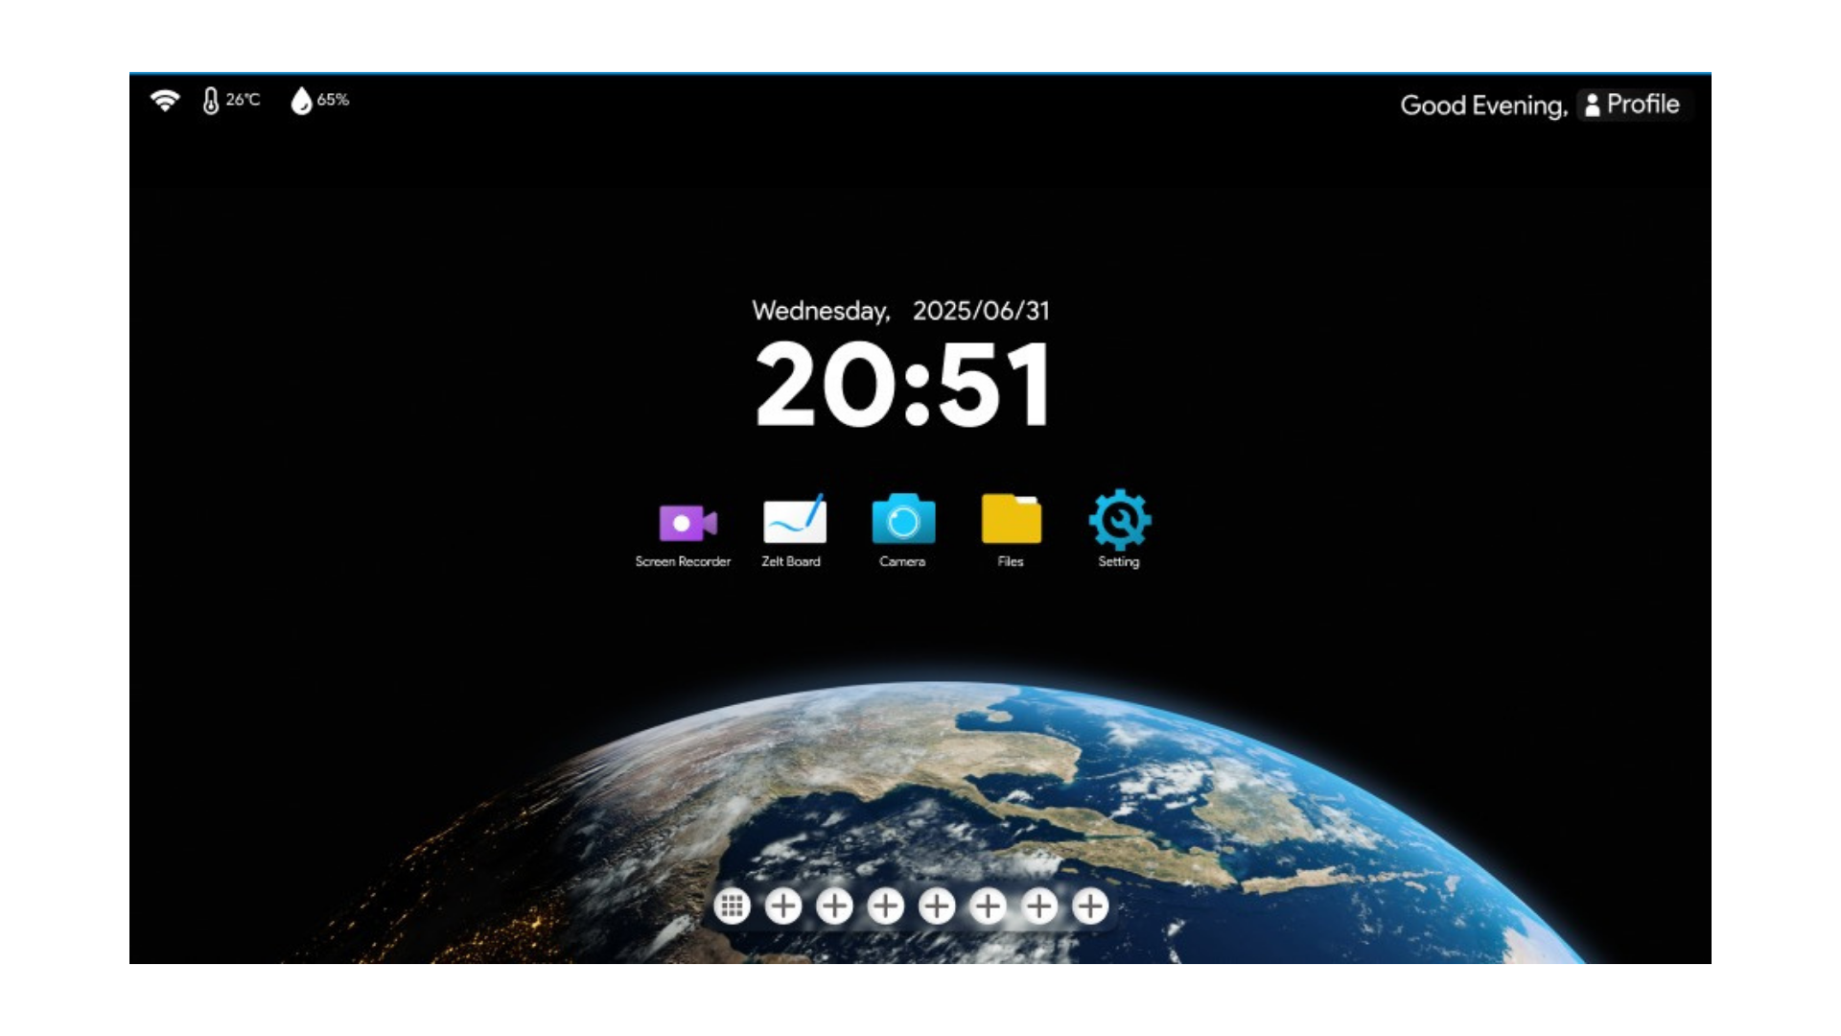The width and height of the screenshot is (1841, 1036).
Task: Open the Setting gear app
Action: click(1120, 520)
